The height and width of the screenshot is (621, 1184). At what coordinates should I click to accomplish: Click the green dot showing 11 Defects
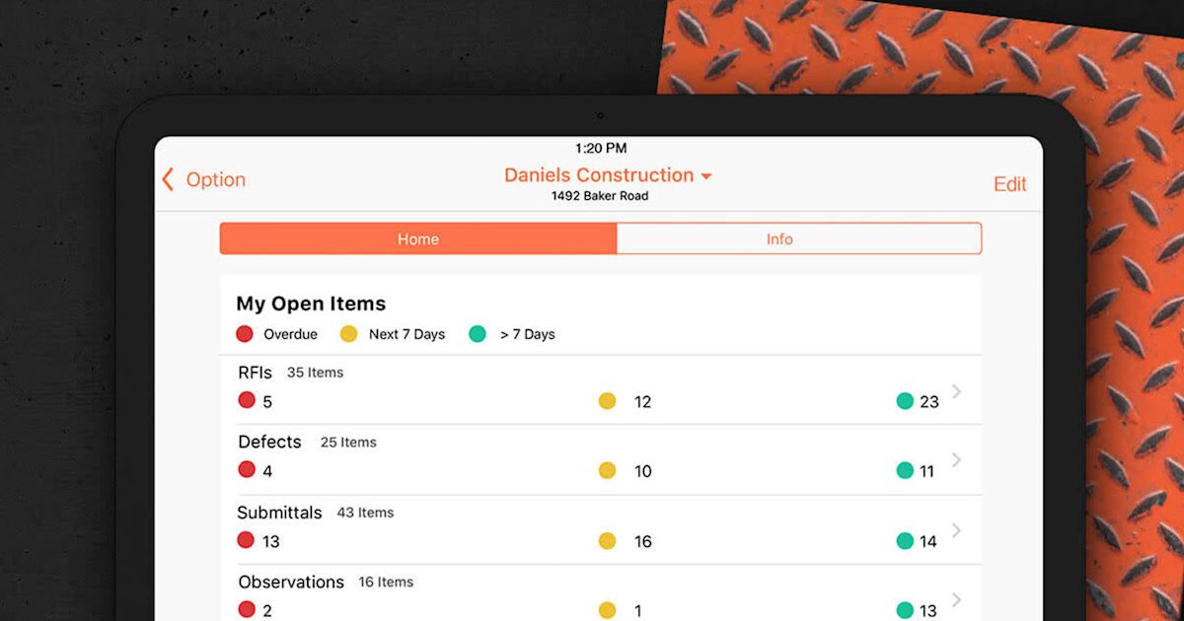(905, 470)
